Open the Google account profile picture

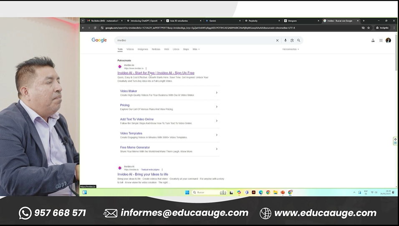coord(388,40)
